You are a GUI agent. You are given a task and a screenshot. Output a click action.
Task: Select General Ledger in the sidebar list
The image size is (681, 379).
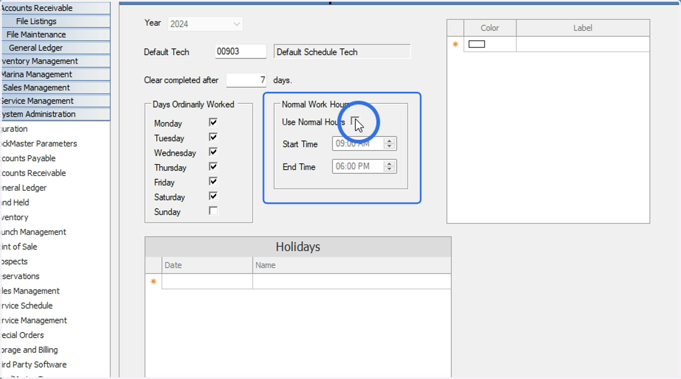[x=23, y=188]
